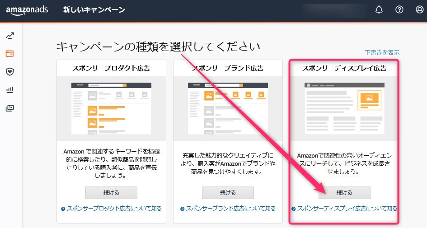Click the help icon beside スポンサーディスプレイ広告について知る
Image resolution: width=427 pixels, height=228 pixels.
point(294,209)
